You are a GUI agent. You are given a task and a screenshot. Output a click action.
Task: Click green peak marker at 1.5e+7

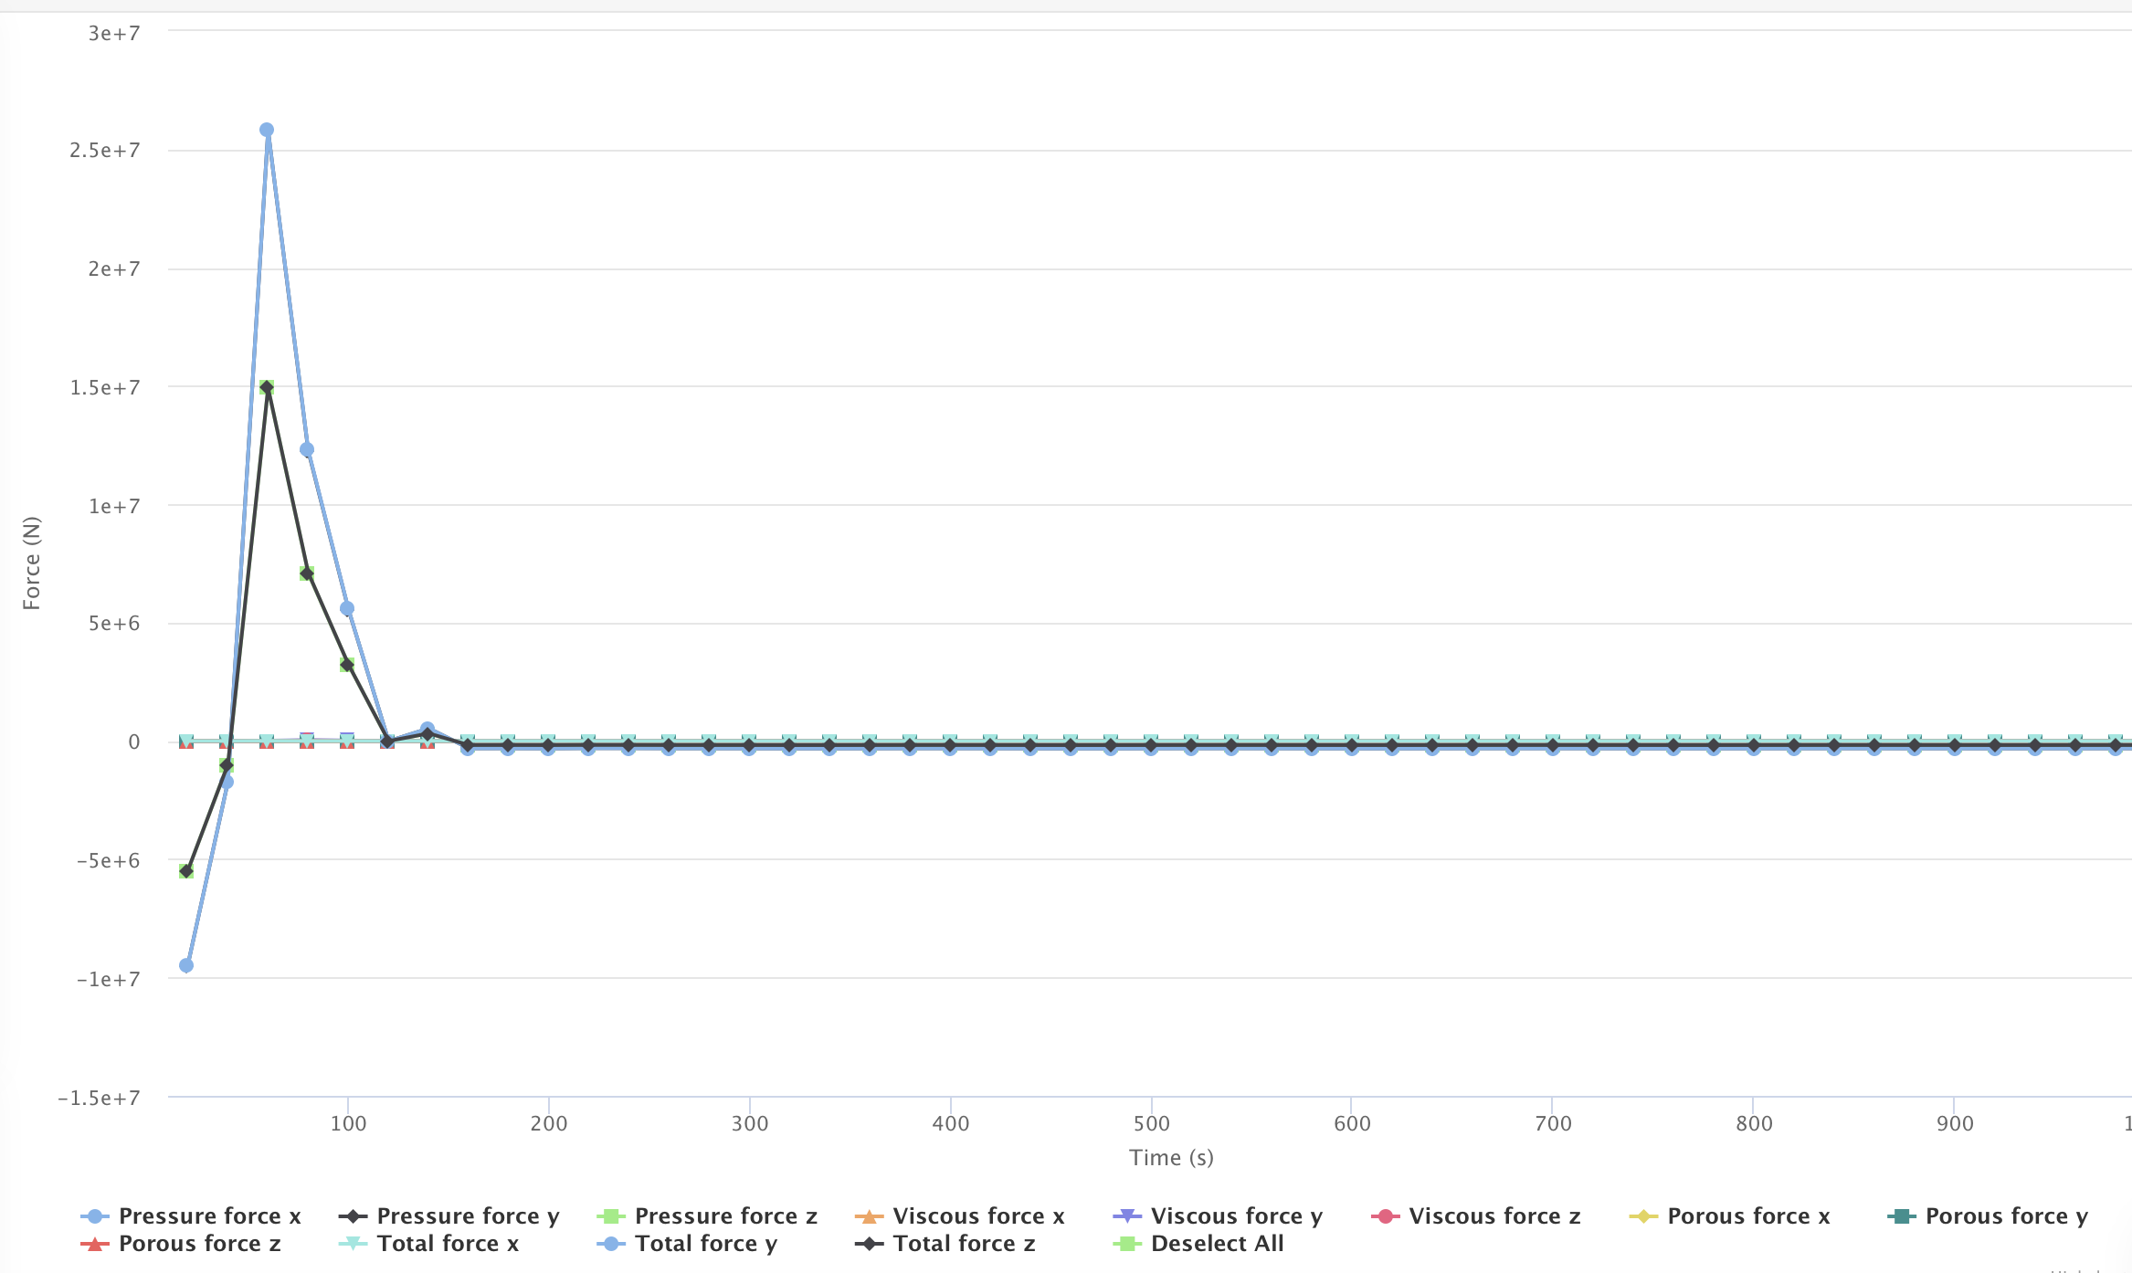pos(267,387)
